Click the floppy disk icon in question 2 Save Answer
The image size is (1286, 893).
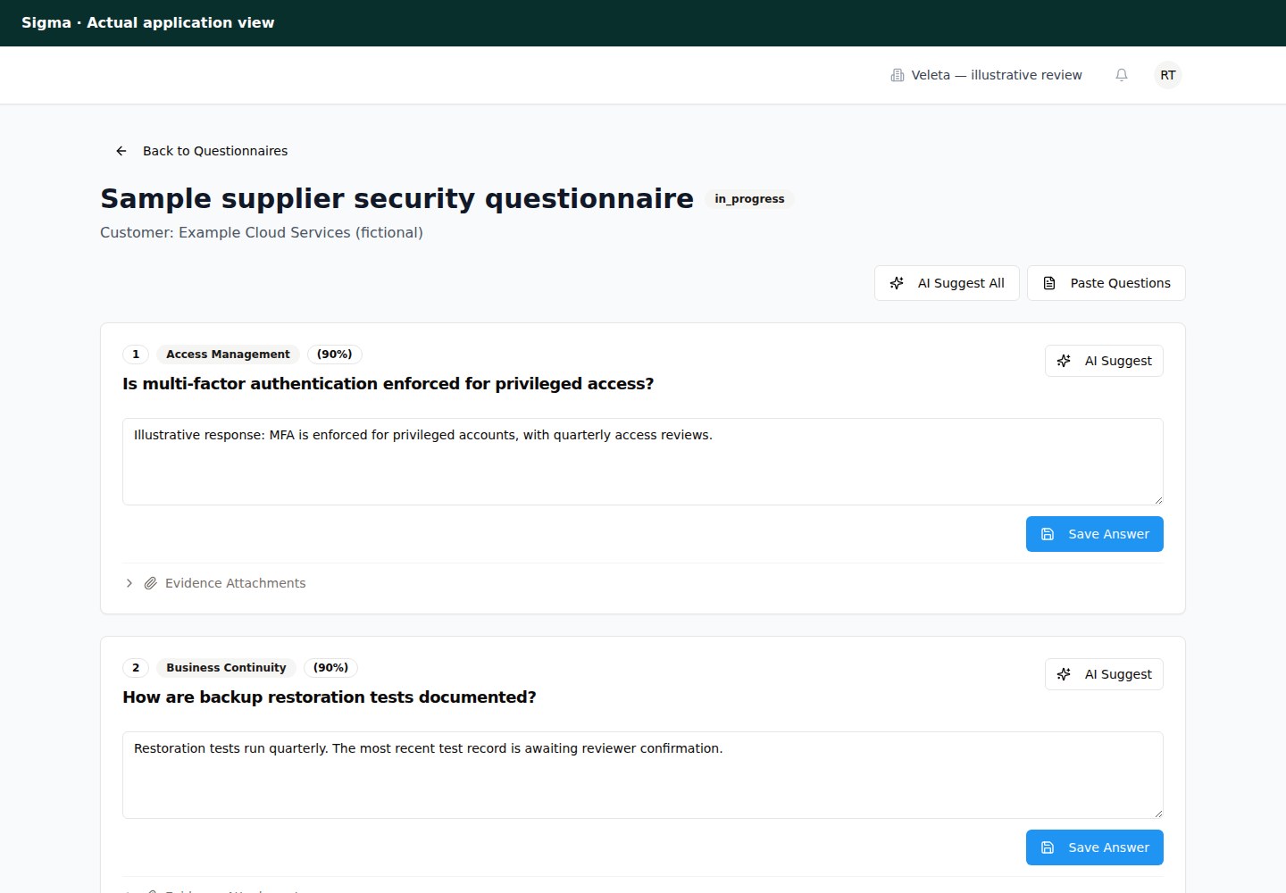click(1048, 847)
